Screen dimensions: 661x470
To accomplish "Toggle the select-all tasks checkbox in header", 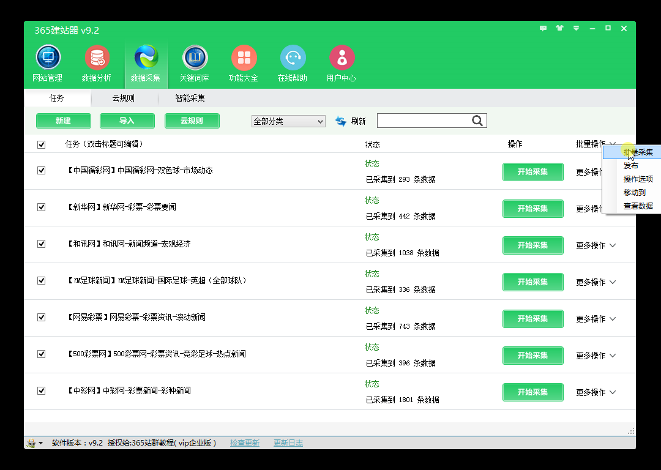I will coord(42,144).
